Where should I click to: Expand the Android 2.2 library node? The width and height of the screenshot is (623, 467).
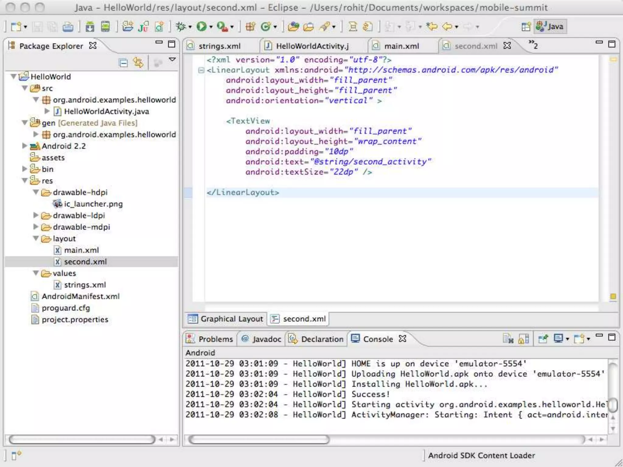click(25, 146)
